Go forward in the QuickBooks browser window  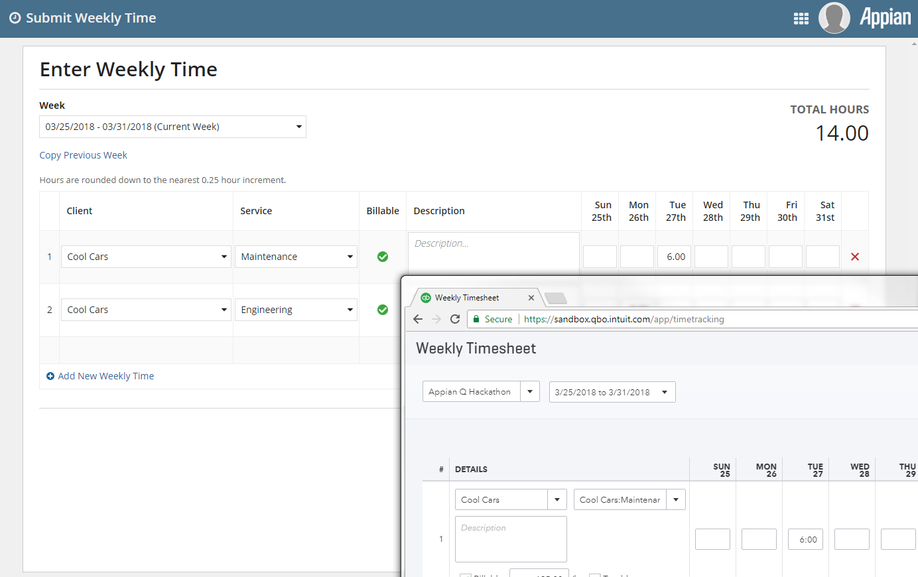(436, 319)
